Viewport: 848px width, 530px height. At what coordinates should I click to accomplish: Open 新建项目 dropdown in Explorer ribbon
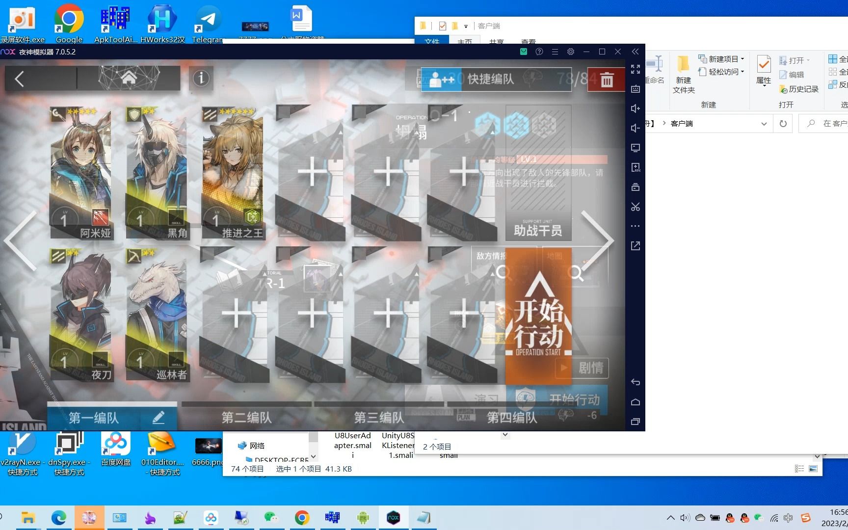(721, 59)
